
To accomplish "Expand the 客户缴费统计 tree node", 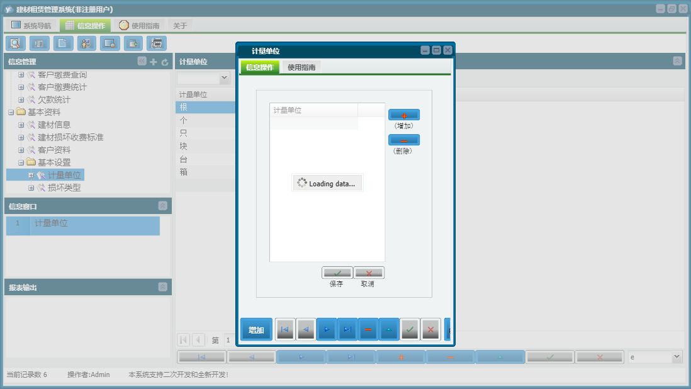I will point(21,87).
